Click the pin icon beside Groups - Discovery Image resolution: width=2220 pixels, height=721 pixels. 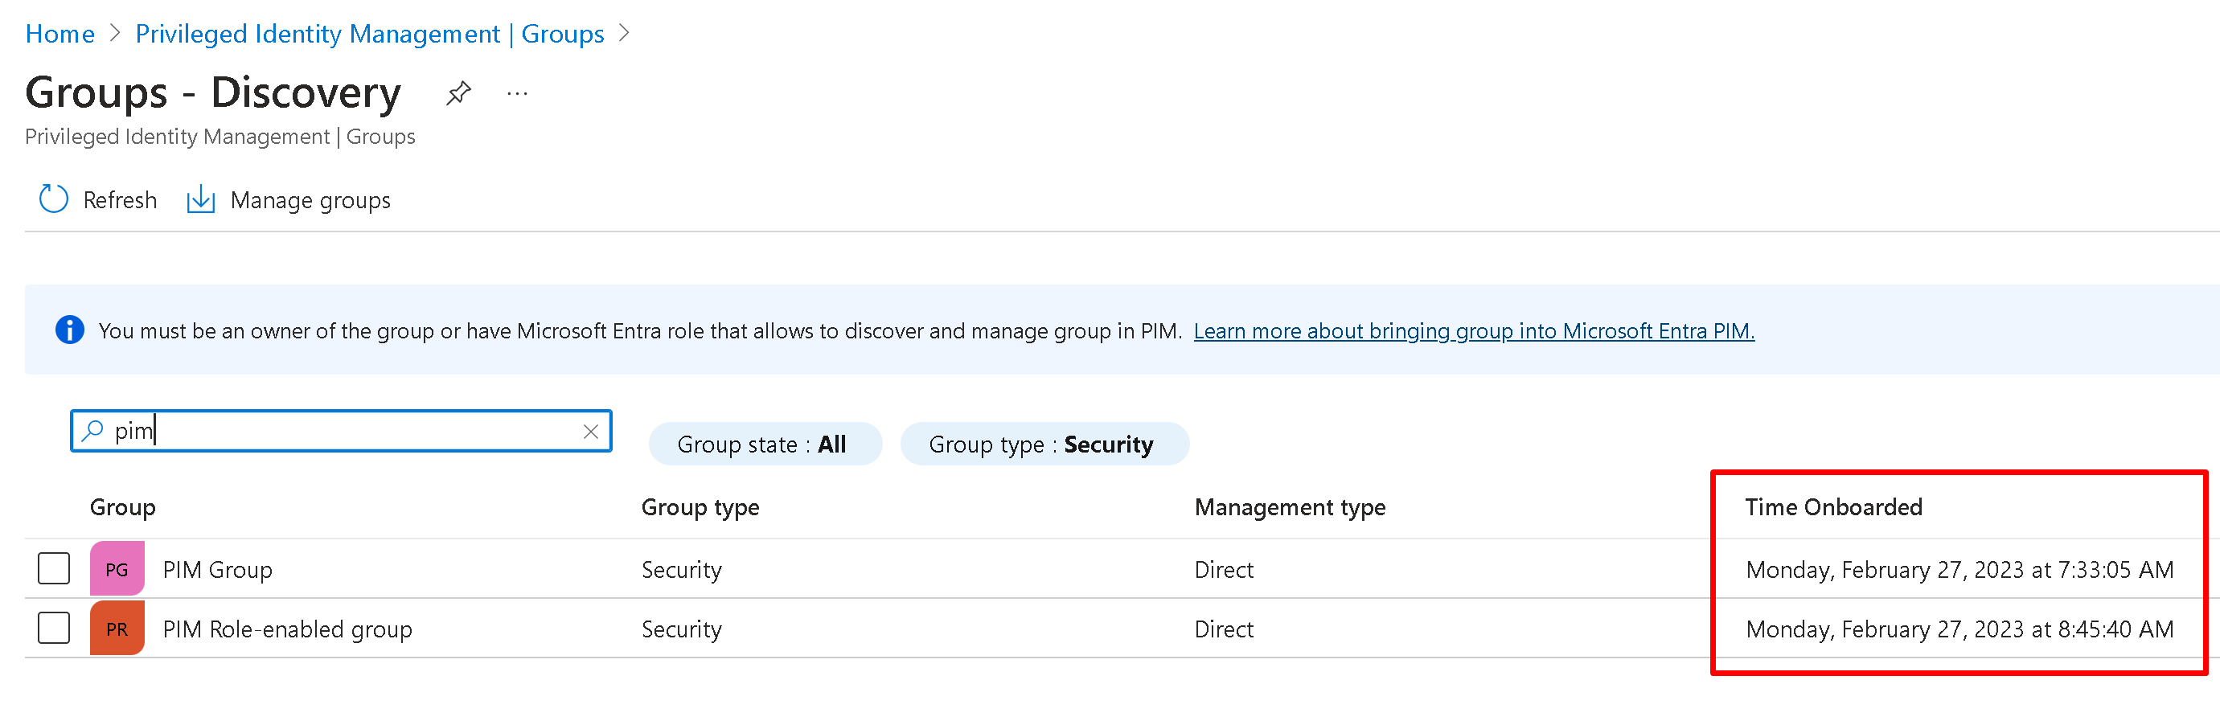458,93
